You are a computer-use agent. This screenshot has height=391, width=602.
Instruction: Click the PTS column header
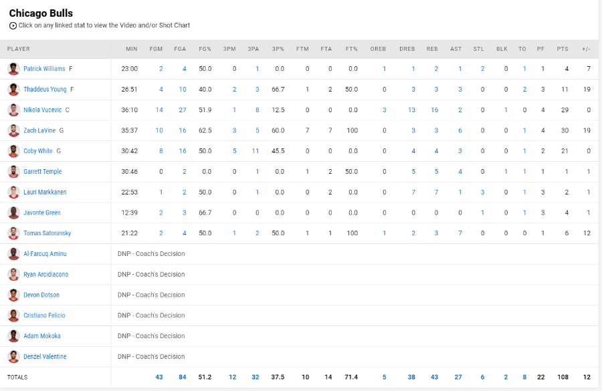563,49
